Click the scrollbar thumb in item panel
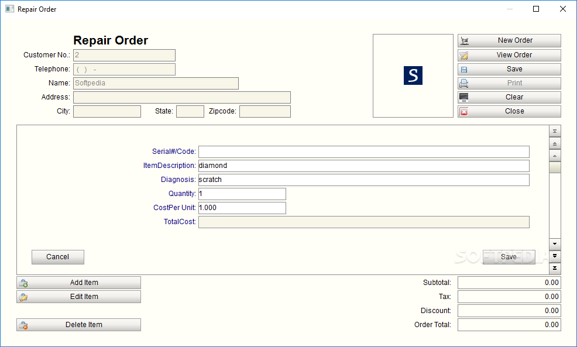Viewport: 577px width, 347px height. [555, 167]
